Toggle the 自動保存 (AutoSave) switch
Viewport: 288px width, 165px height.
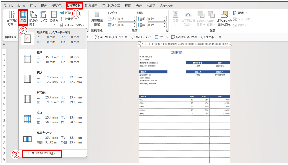click(x=10, y=36)
